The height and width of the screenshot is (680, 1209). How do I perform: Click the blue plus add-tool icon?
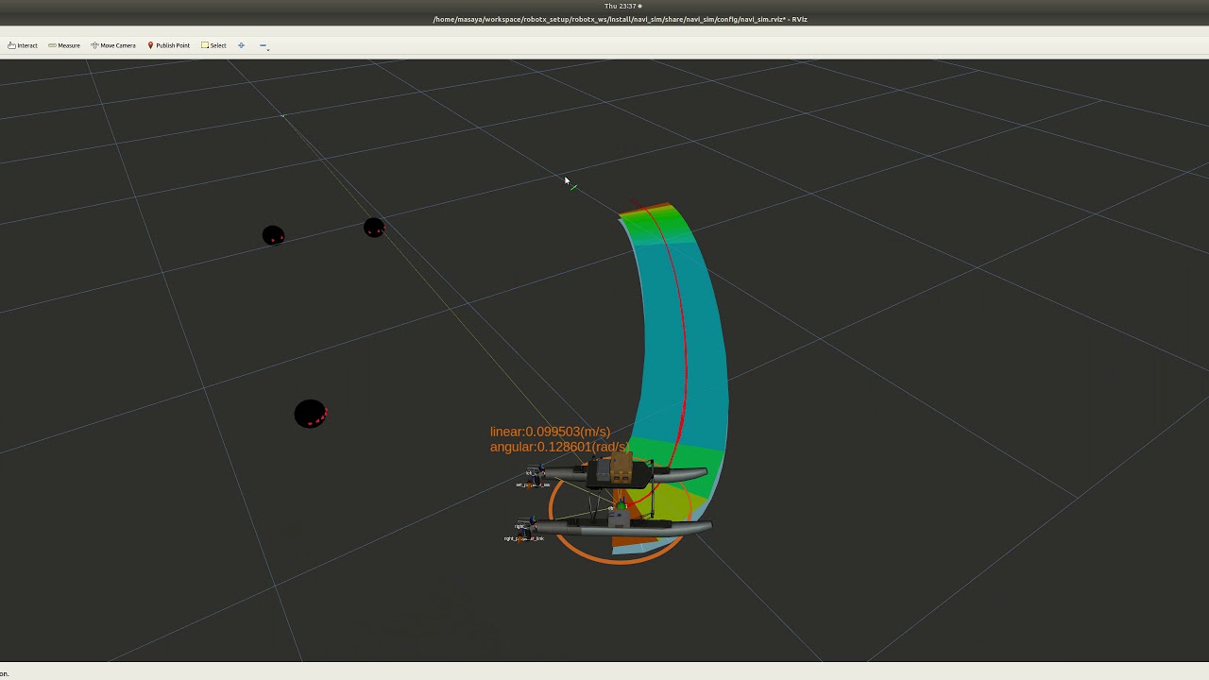[241, 45]
